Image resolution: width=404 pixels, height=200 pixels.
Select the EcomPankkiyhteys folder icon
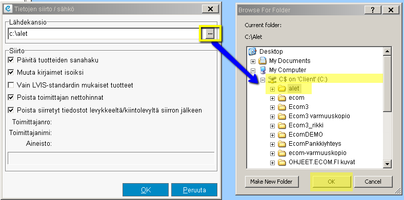point(282,144)
